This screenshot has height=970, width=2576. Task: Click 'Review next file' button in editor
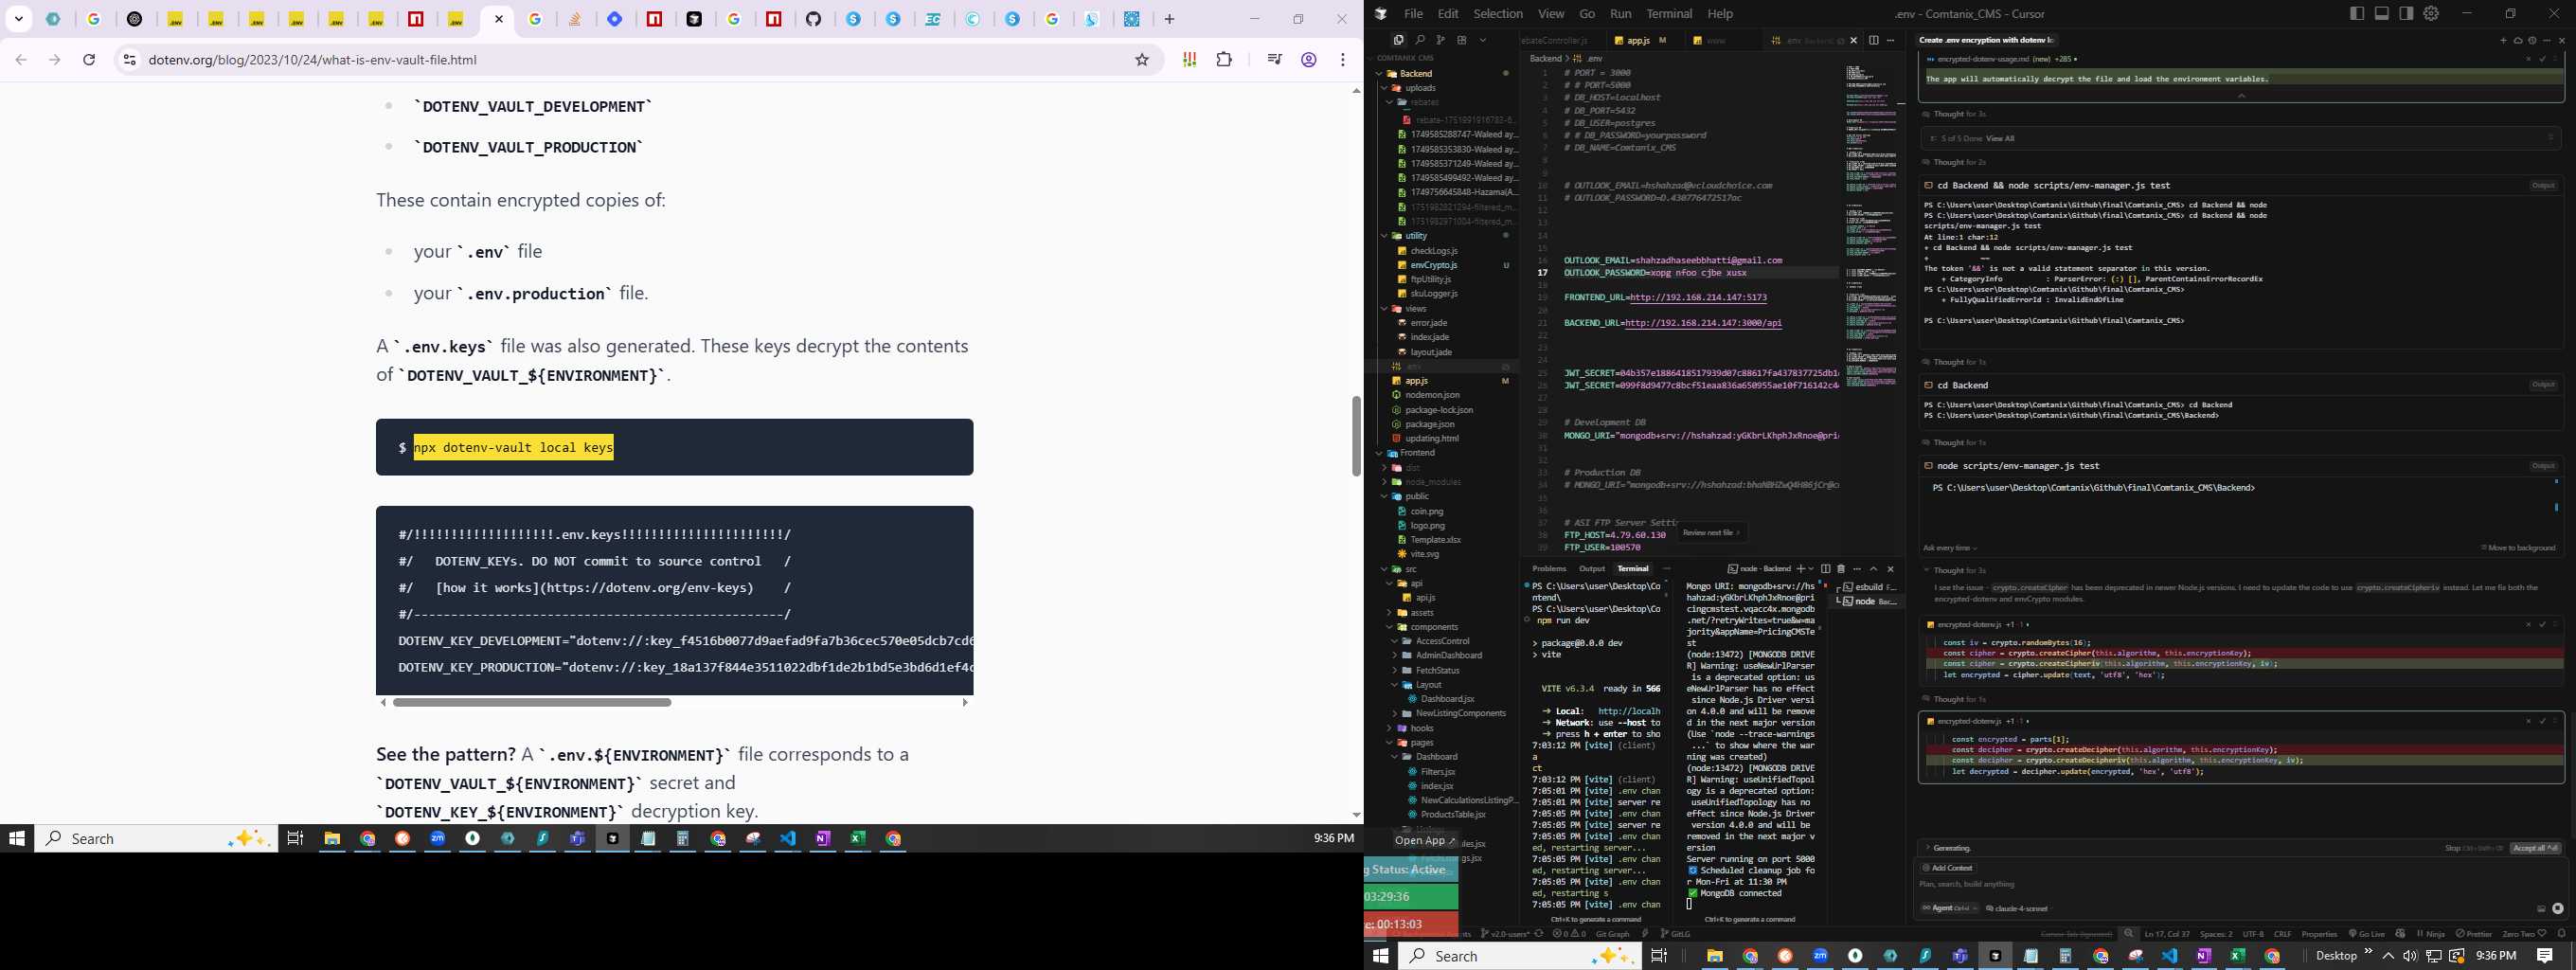(1711, 532)
